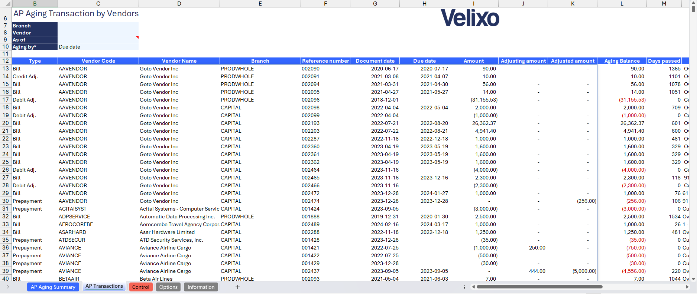The image size is (697, 294).
Task: Click the add new sheet plus icon
Action: (x=237, y=287)
